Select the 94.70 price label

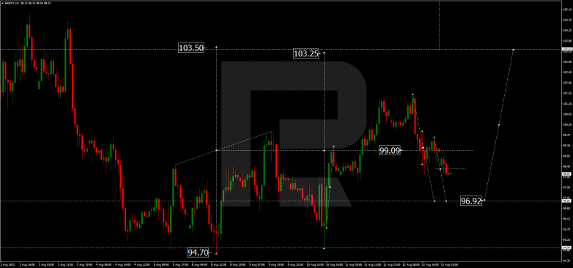[x=198, y=253]
